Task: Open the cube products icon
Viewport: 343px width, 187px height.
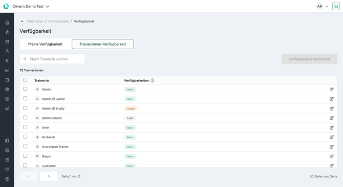Action: (7, 90)
